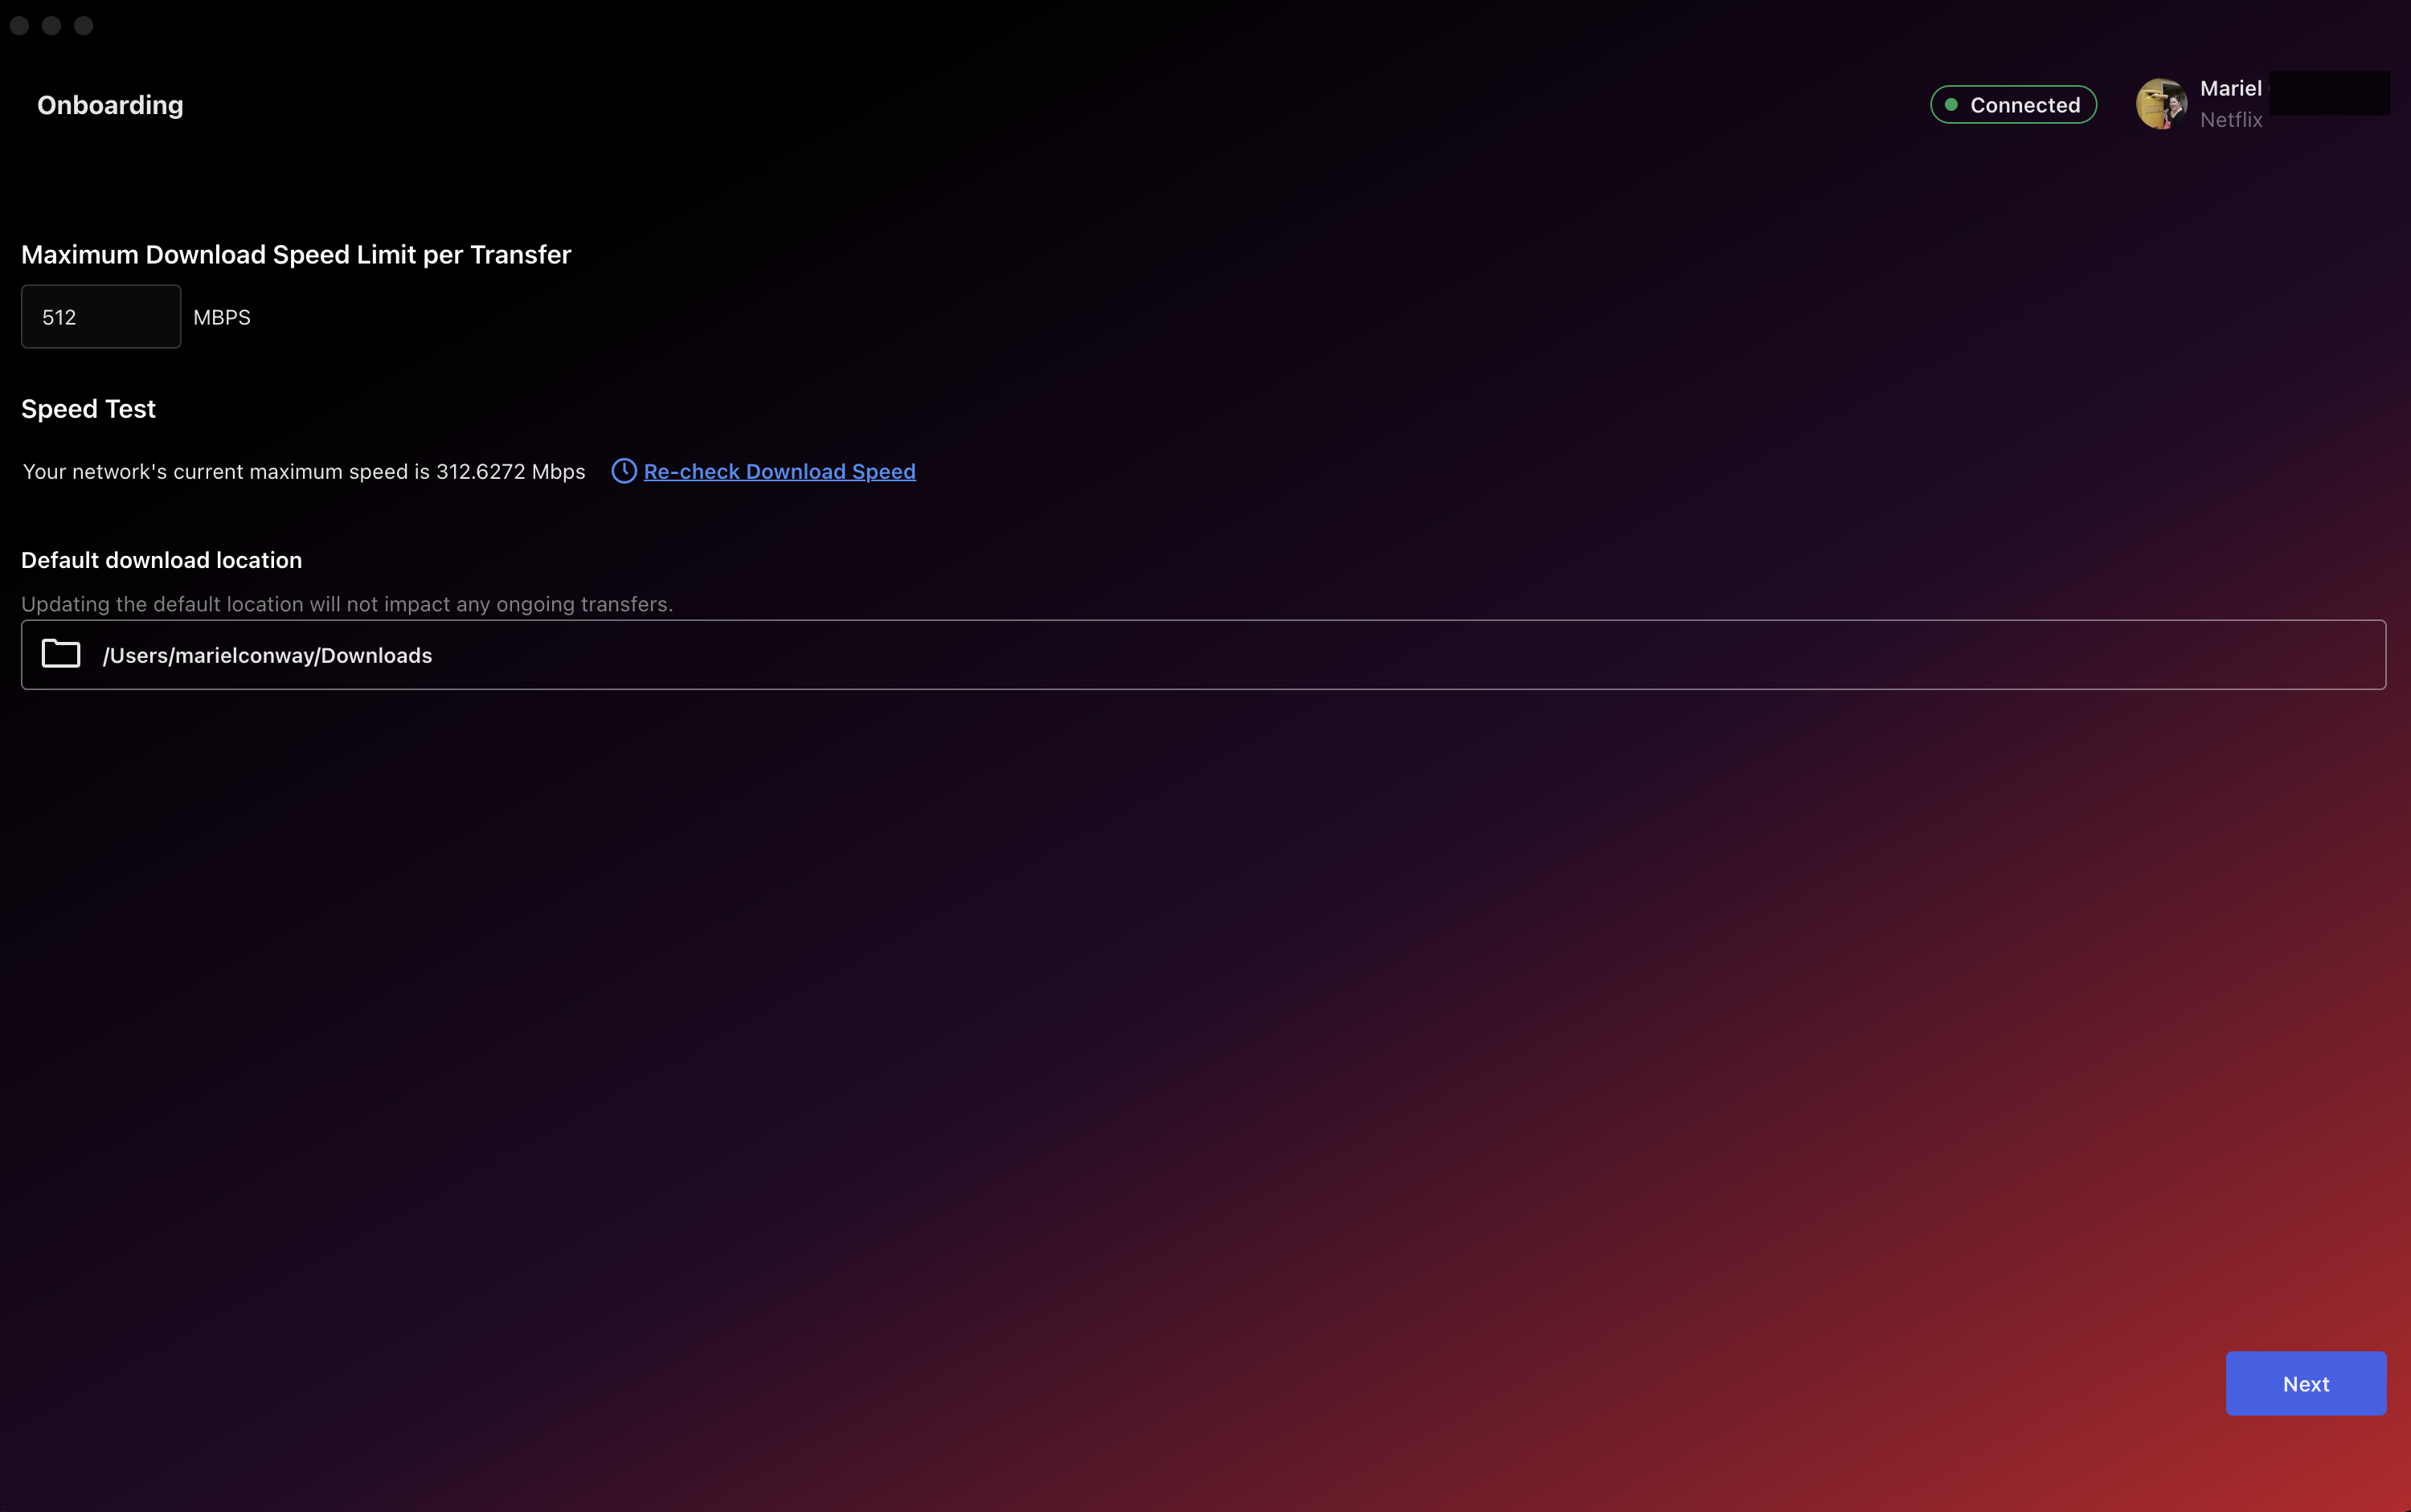Click the /Users/marielconway/Downloads path field
The width and height of the screenshot is (2411, 1512).
tap(1204, 653)
